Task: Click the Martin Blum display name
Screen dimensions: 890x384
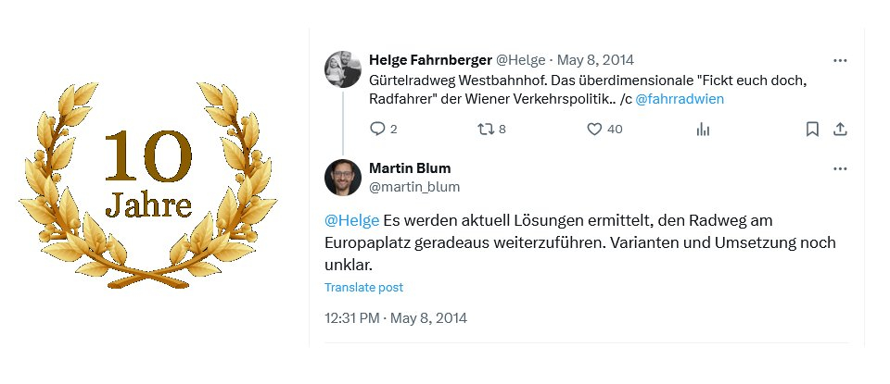Action: (409, 168)
